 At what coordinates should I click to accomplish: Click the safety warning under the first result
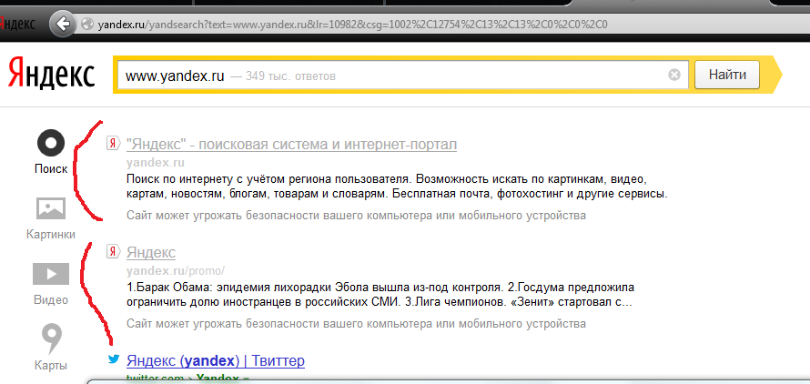(356, 216)
